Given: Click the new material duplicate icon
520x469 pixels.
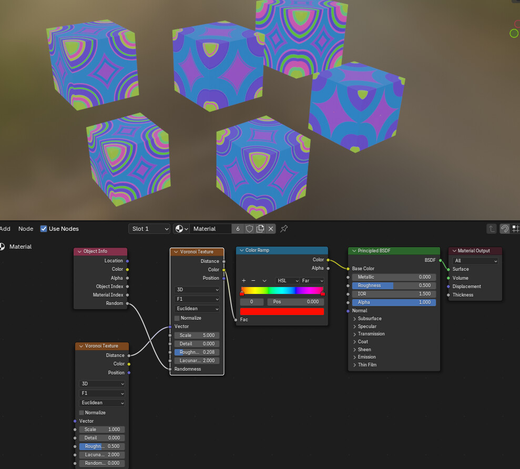Looking at the screenshot, I should [x=260, y=229].
